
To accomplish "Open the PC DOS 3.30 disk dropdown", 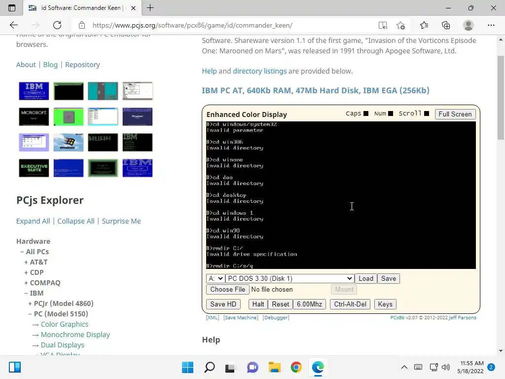I will (289, 278).
